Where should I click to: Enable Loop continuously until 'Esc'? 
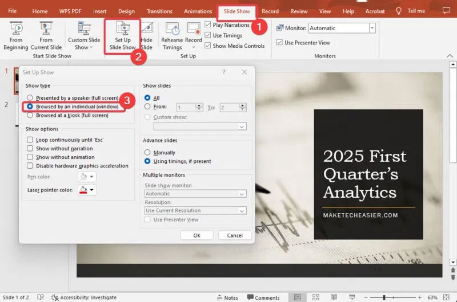tap(30, 140)
